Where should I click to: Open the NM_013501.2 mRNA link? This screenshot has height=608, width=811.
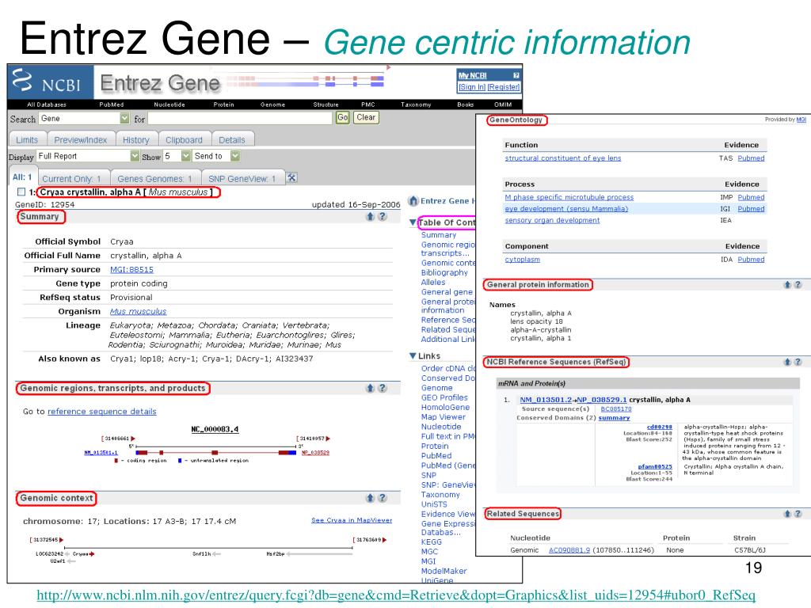click(x=546, y=400)
